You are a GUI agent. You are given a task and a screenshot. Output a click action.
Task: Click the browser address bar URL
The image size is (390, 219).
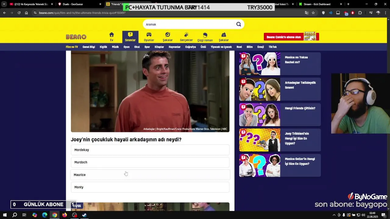[x=82, y=13]
